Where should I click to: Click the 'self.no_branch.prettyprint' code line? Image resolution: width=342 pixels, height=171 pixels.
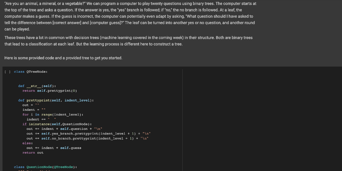point(88,139)
